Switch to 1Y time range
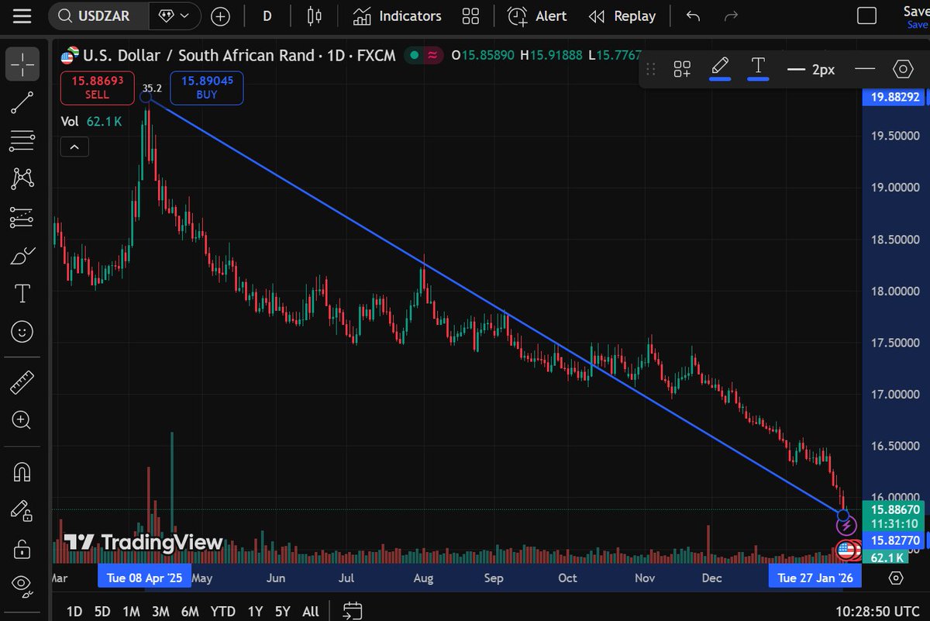This screenshot has height=621, width=930. click(x=255, y=611)
